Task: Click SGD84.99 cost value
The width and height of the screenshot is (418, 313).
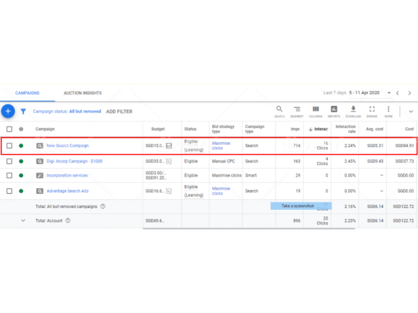Action: point(404,146)
